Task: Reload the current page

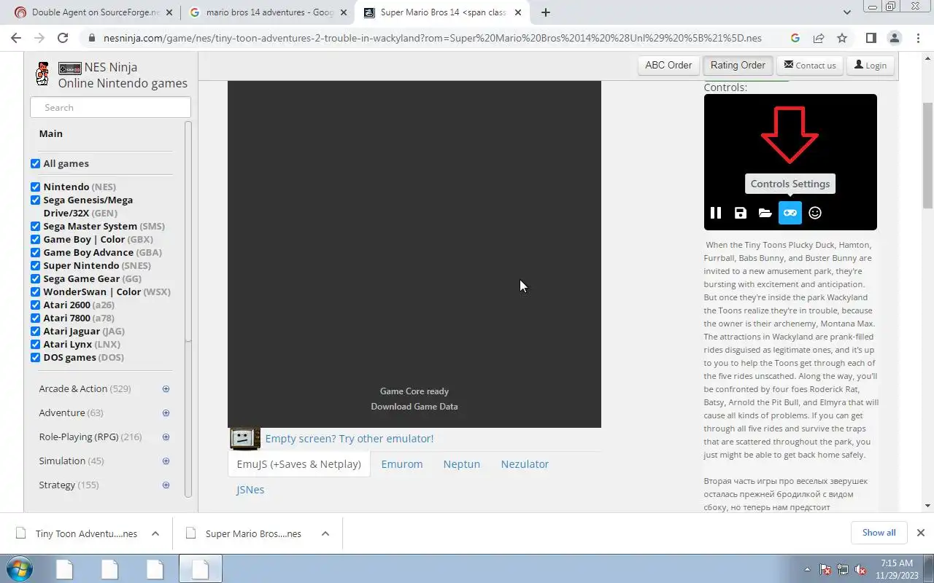Action: point(63,39)
